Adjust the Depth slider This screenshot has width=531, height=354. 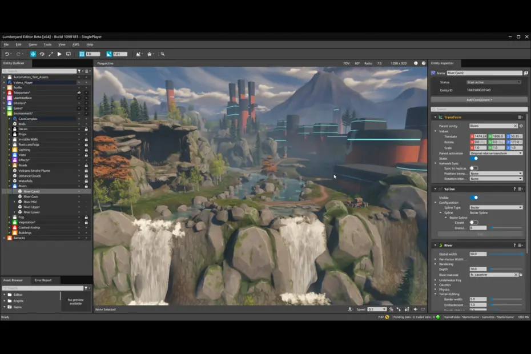(506, 269)
